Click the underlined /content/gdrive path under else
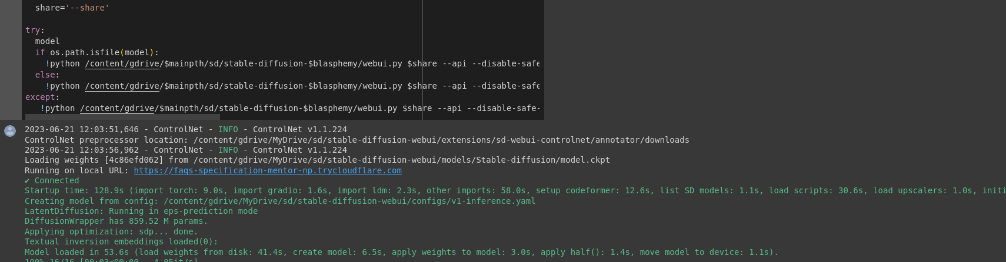This screenshot has width=1006, height=262. [122, 86]
